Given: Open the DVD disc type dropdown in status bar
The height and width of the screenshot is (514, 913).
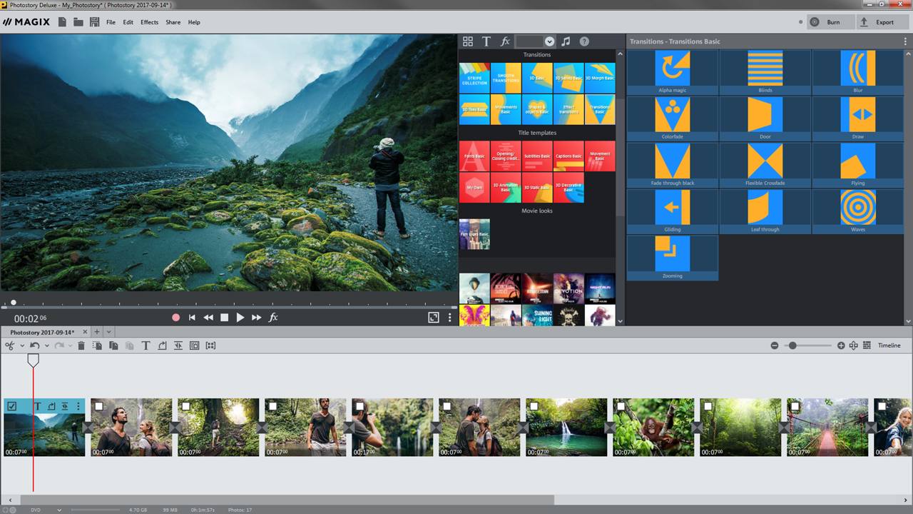Looking at the screenshot, I should coord(59,510).
